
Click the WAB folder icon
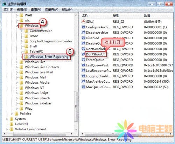click(21, 15)
